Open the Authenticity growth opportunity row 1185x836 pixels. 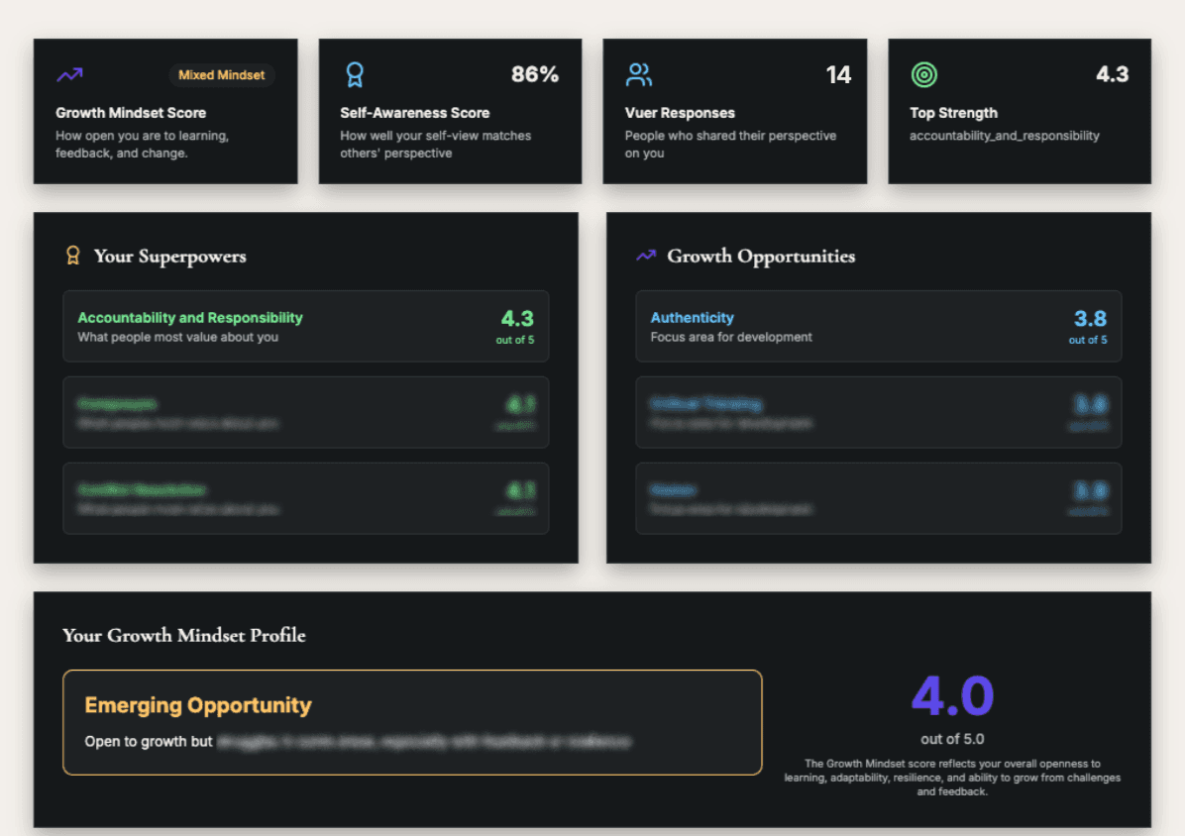tap(878, 326)
